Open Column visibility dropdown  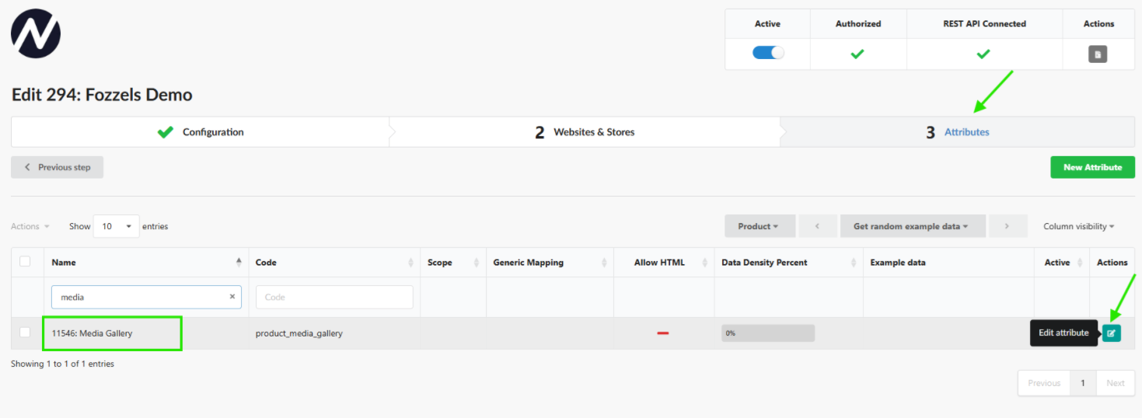pos(1078,226)
